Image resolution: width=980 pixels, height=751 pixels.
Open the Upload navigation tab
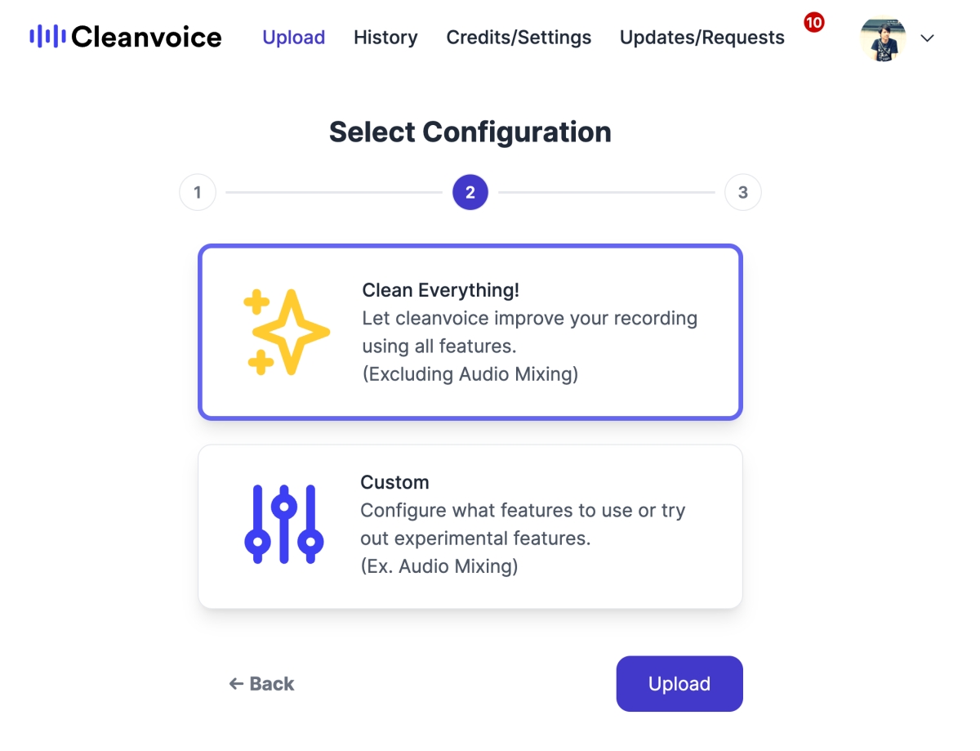click(293, 38)
